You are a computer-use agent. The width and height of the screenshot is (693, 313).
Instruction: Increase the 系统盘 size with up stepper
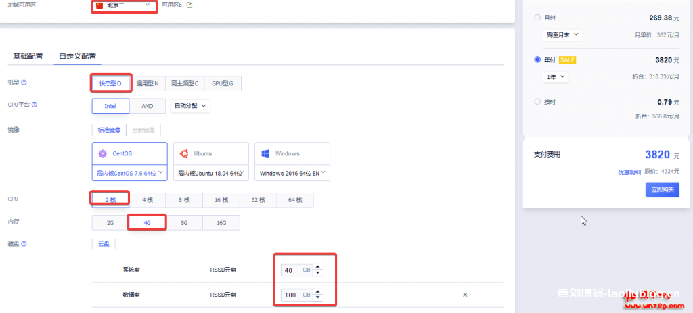318,267
